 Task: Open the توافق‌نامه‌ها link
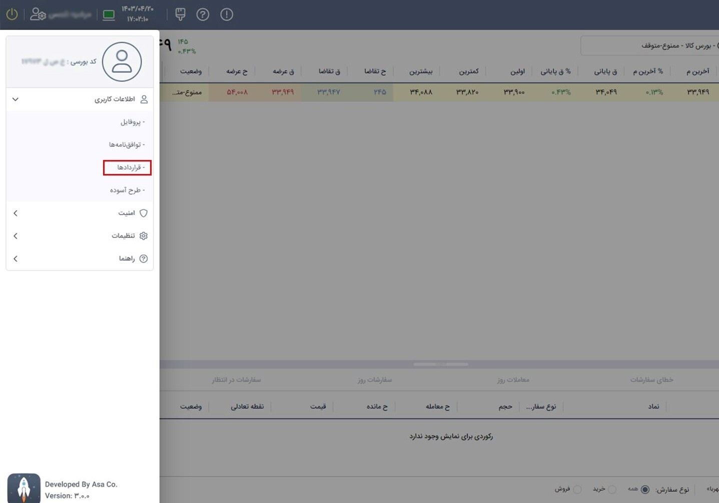(126, 144)
